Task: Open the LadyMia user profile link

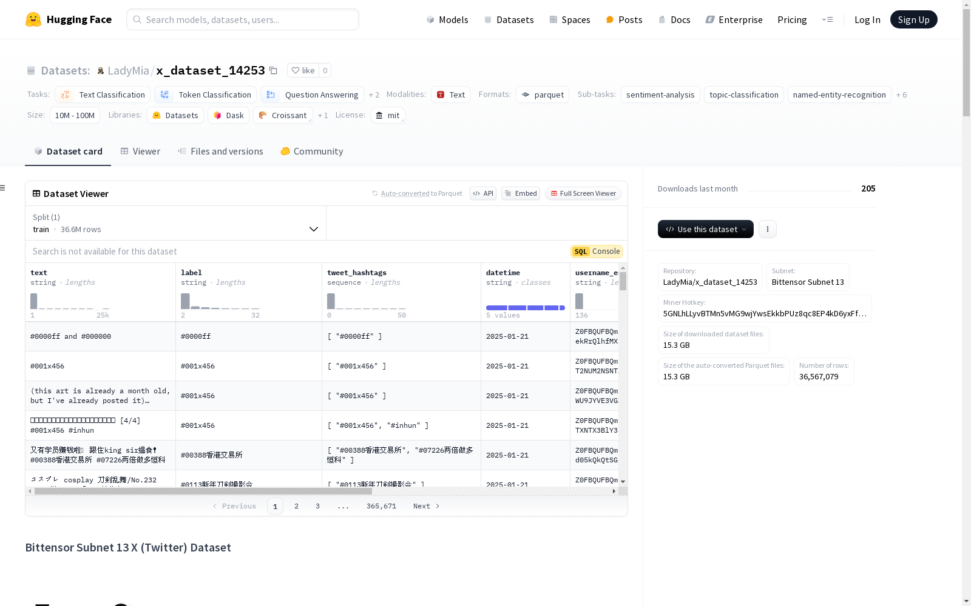Action: (128, 71)
